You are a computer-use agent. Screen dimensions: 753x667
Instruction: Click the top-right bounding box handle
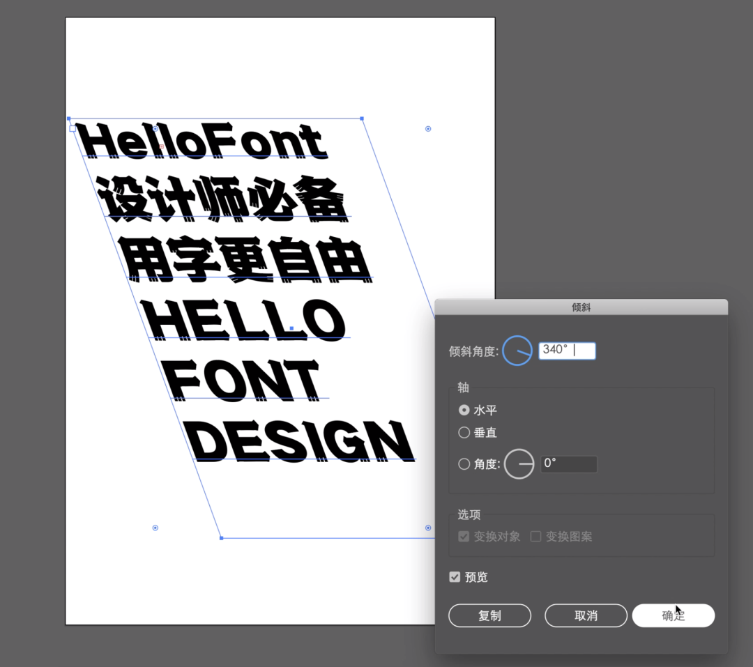[362, 118]
